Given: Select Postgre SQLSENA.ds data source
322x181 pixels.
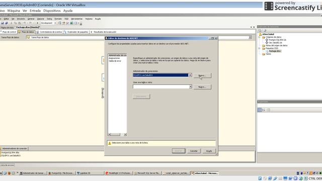Looking at the screenshot, I should pyautogui.click(x=277, y=40).
